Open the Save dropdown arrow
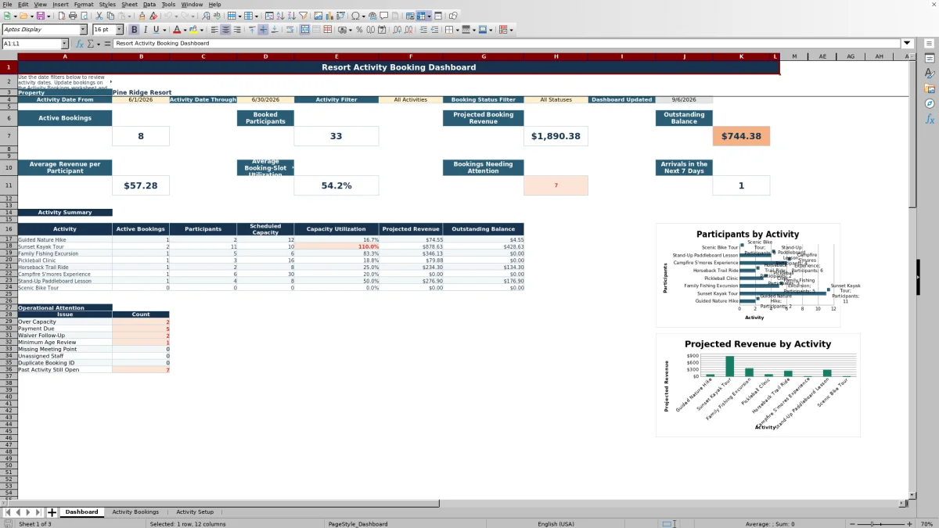939x528 pixels. click(49, 16)
